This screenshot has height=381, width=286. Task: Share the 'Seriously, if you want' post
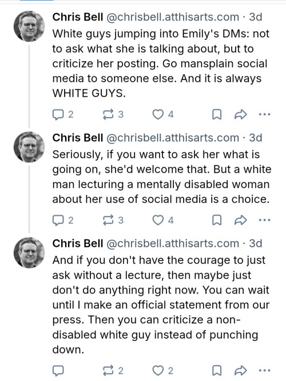click(x=240, y=220)
